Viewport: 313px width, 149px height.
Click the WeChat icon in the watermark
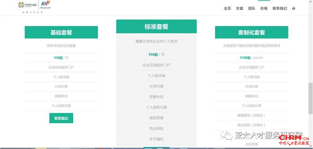(227, 135)
